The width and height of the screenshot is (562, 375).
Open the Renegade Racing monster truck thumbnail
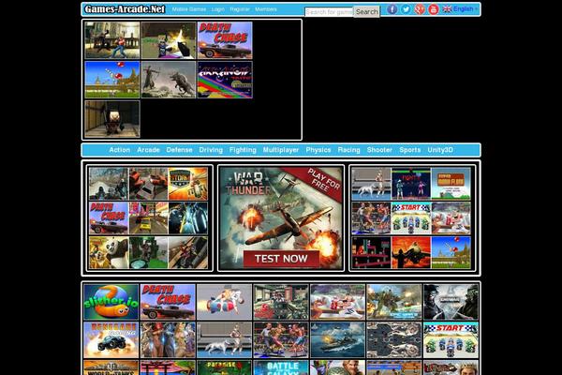point(111,339)
